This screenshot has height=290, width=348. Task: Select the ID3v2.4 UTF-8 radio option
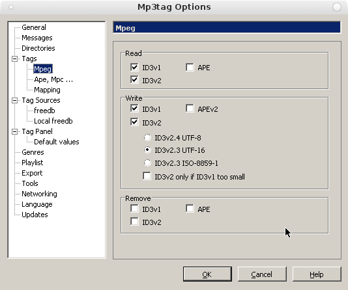point(147,137)
